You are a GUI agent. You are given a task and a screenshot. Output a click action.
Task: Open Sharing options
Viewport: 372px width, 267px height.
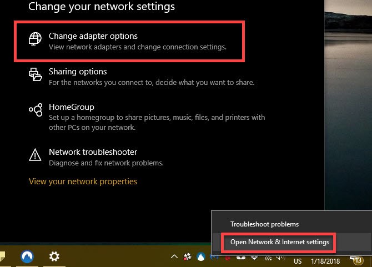click(x=142, y=77)
